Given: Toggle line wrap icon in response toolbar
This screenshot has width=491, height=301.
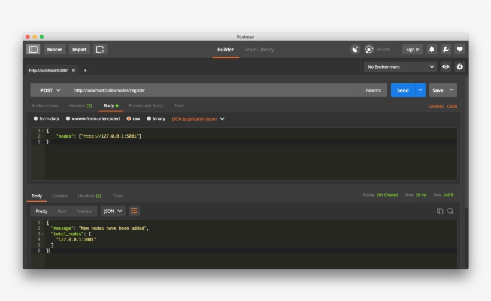Looking at the screenshot, I should click(134, 211).
